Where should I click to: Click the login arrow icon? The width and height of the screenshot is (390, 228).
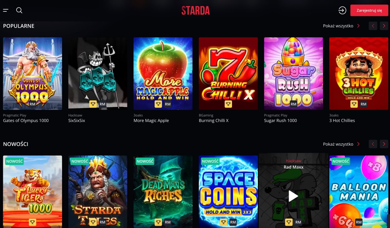coord(342,10)
